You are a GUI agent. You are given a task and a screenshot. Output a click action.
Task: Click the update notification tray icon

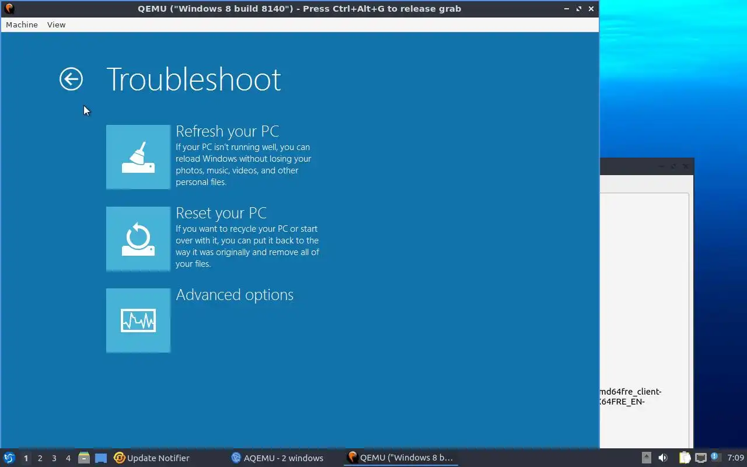[x=715, y=457]
